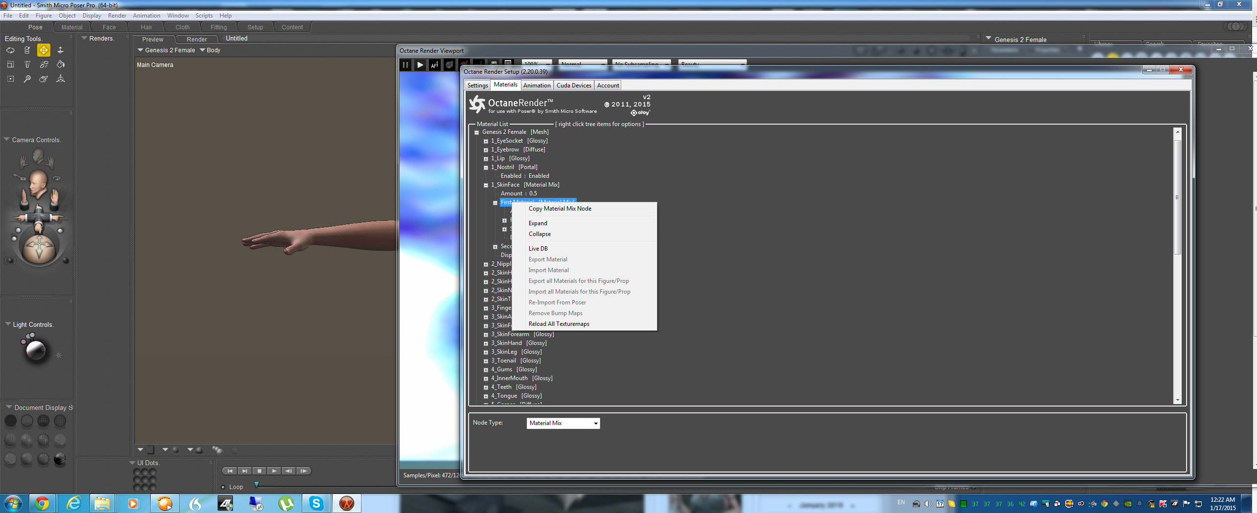Image resolution: width=1257 pixels, height=513 pixels.
Task: Choose Copy Material Mix Node
Action: (x=560, y=209)
